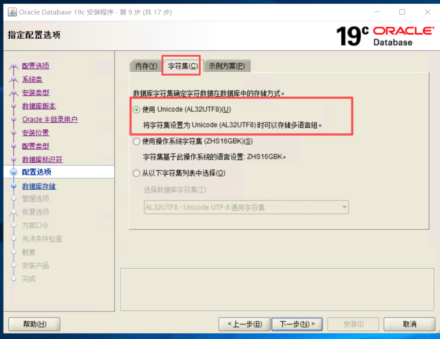Go to the 数据库标识符 step
The width and height of the screenshot is (440, 339).
pos(42,159)
